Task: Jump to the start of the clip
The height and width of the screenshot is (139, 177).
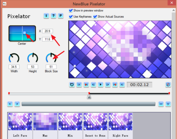Action: pos(79,84)
